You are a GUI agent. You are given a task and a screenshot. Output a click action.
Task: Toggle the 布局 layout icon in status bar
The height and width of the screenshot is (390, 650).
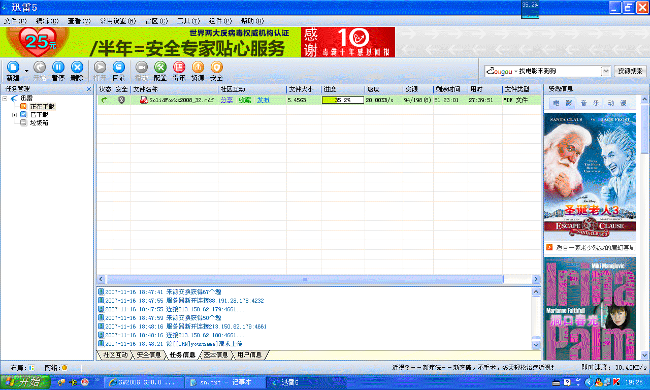[x=31, y=367]
